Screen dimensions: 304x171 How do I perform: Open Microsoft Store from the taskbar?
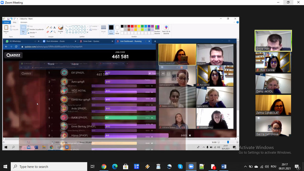126,167
